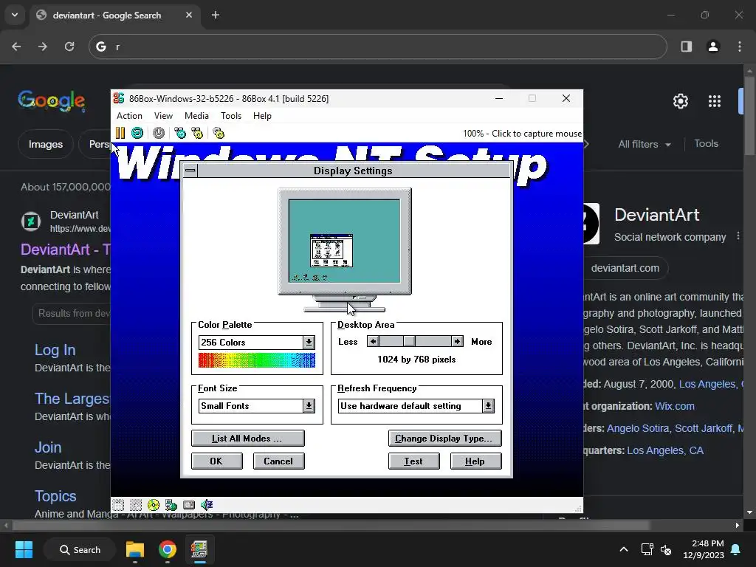
Task: Click the Desktop Area slider left arrow
Action: pyautogui.click(x=373, y=341)
